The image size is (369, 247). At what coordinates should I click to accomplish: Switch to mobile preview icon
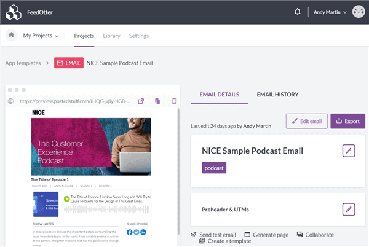[174, 101]
